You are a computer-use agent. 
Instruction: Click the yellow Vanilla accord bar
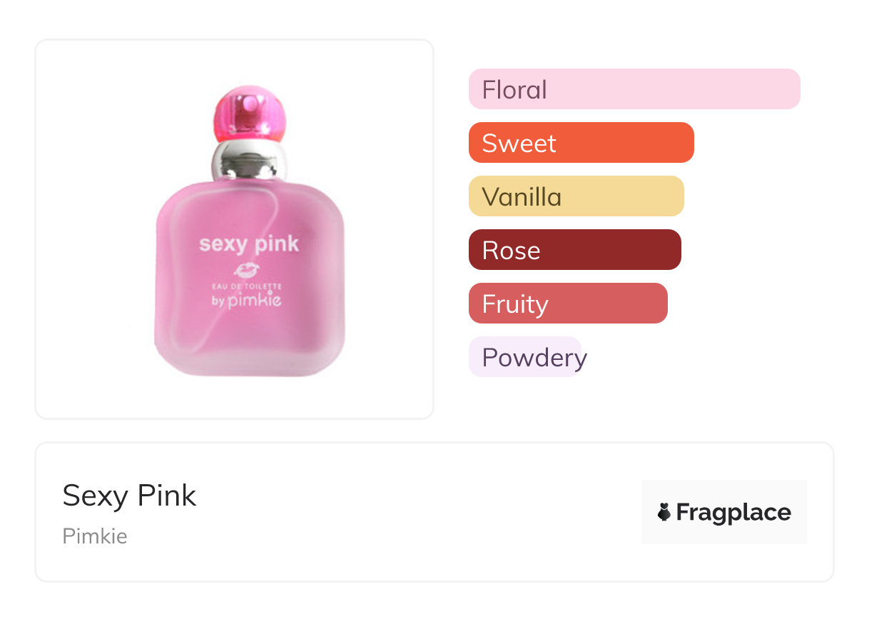576,196
